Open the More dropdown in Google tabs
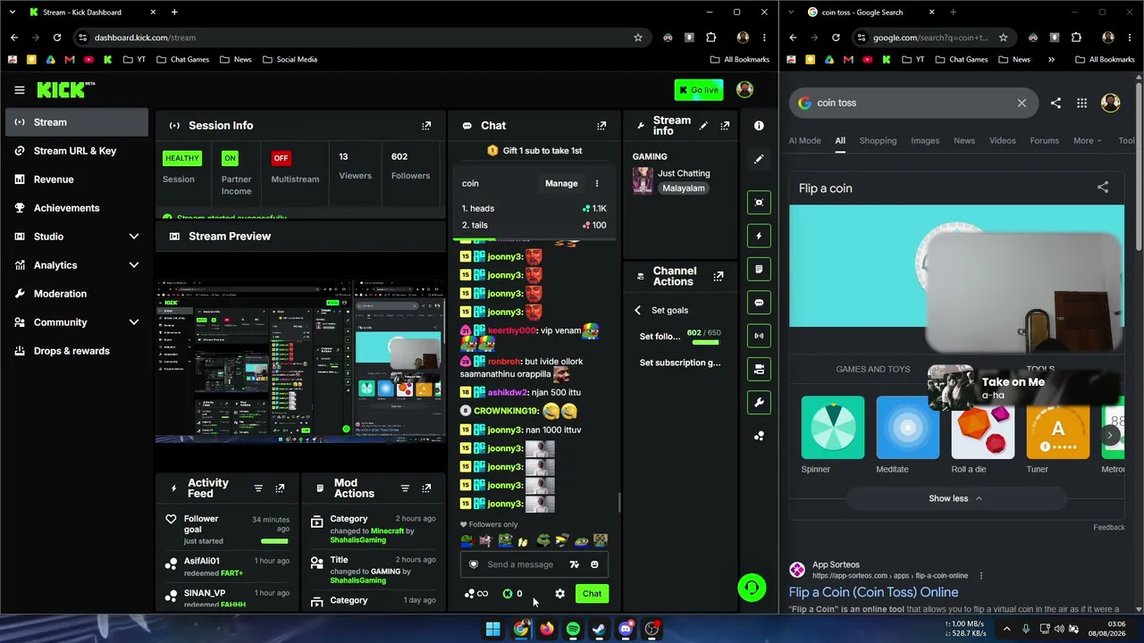This screenshot has width=1144, height=643. tap(1087, 140)
